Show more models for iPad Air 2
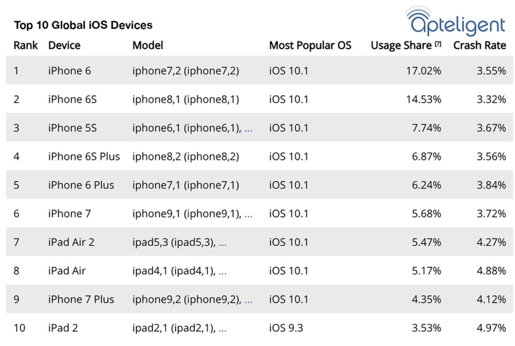 222,243
